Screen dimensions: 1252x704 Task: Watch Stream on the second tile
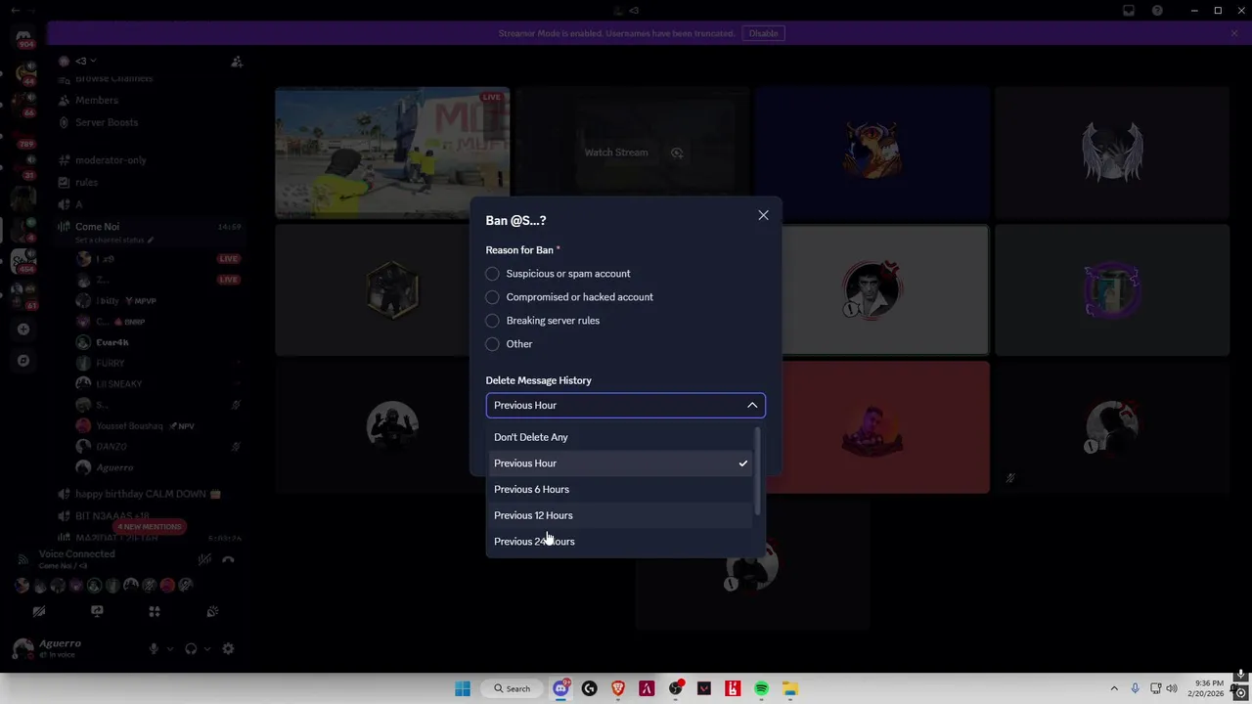click(616, 153)
